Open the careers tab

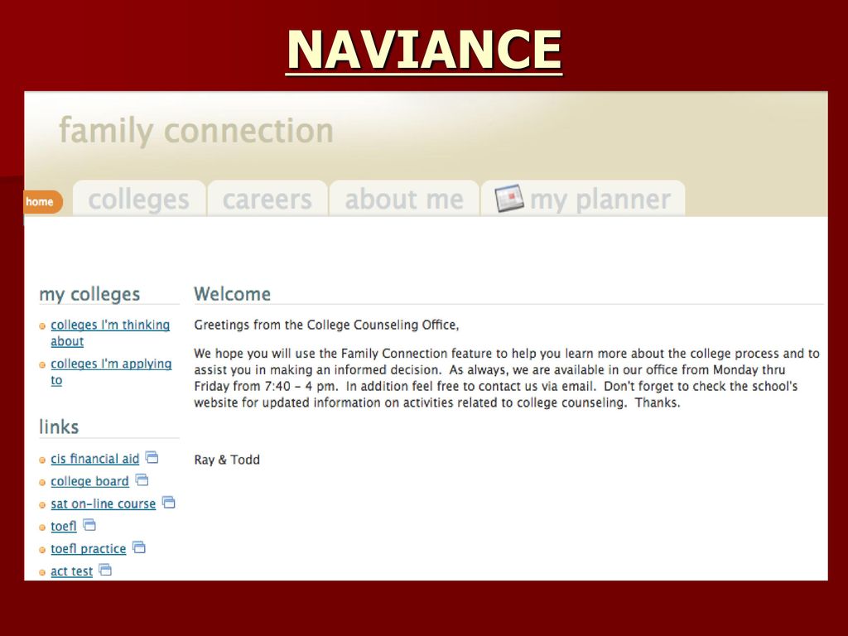267,199
